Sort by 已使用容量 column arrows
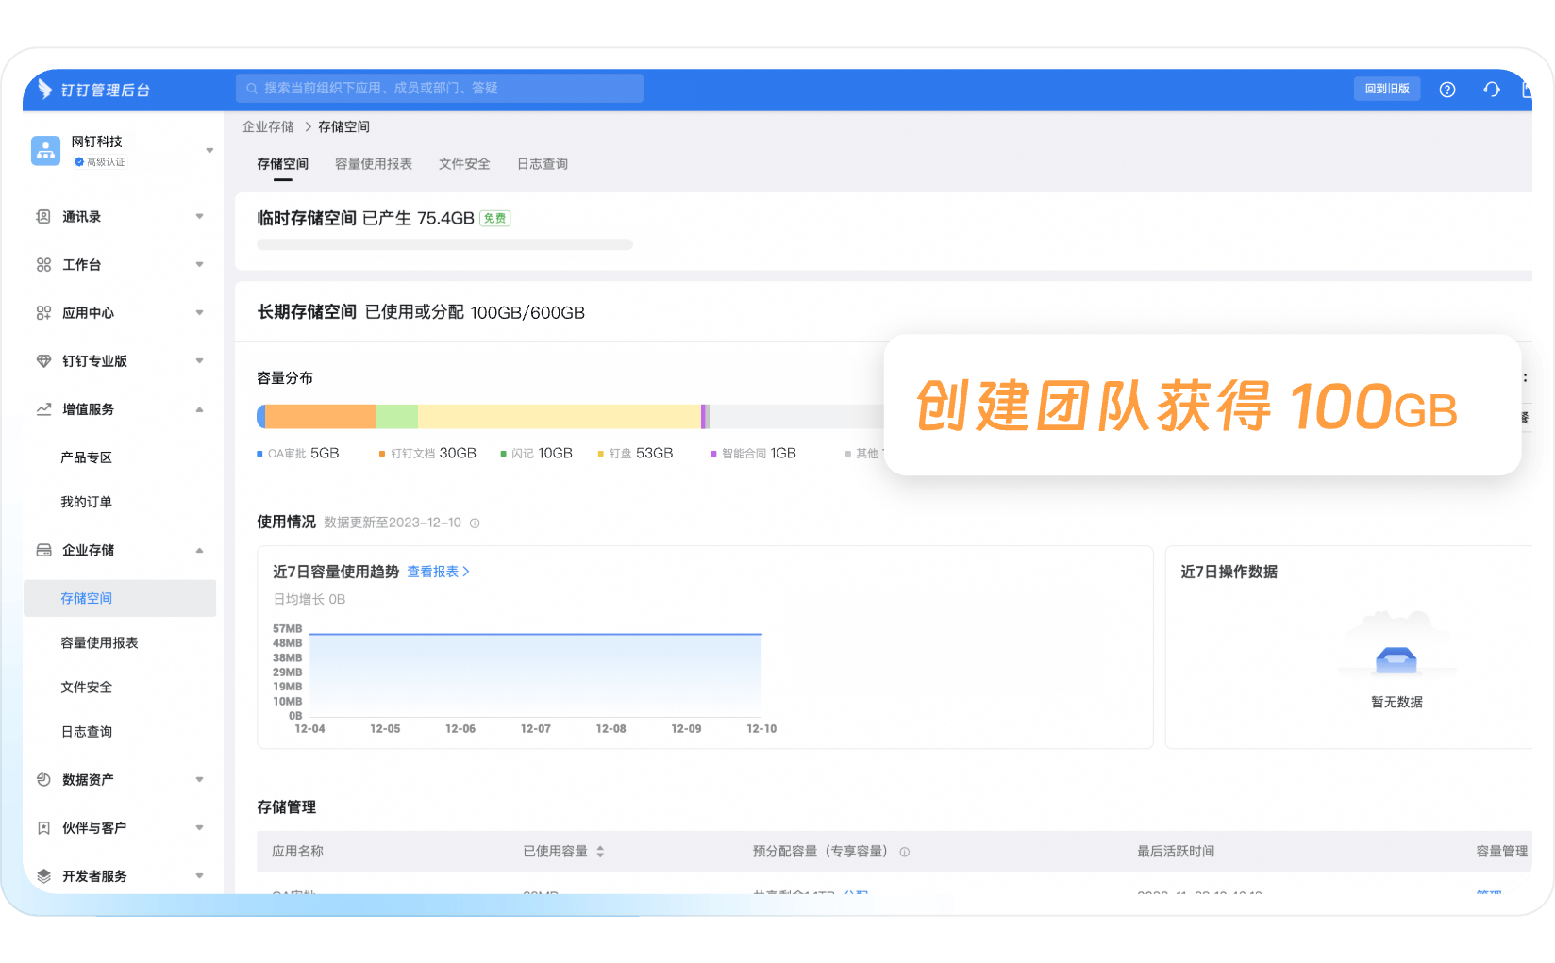The height and width of the screenshot is (963, 1555). [600, 852]
